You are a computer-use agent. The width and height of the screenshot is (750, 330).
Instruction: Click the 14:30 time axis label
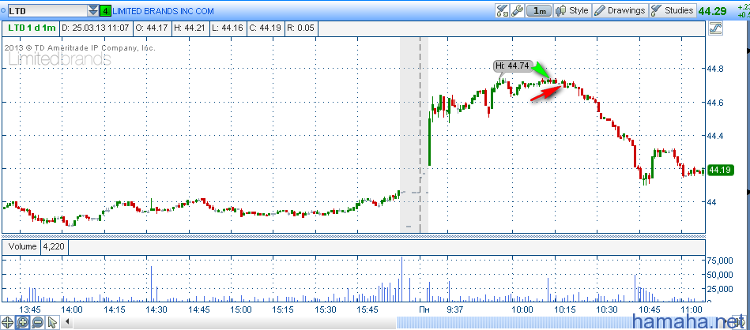pos(156,309)
